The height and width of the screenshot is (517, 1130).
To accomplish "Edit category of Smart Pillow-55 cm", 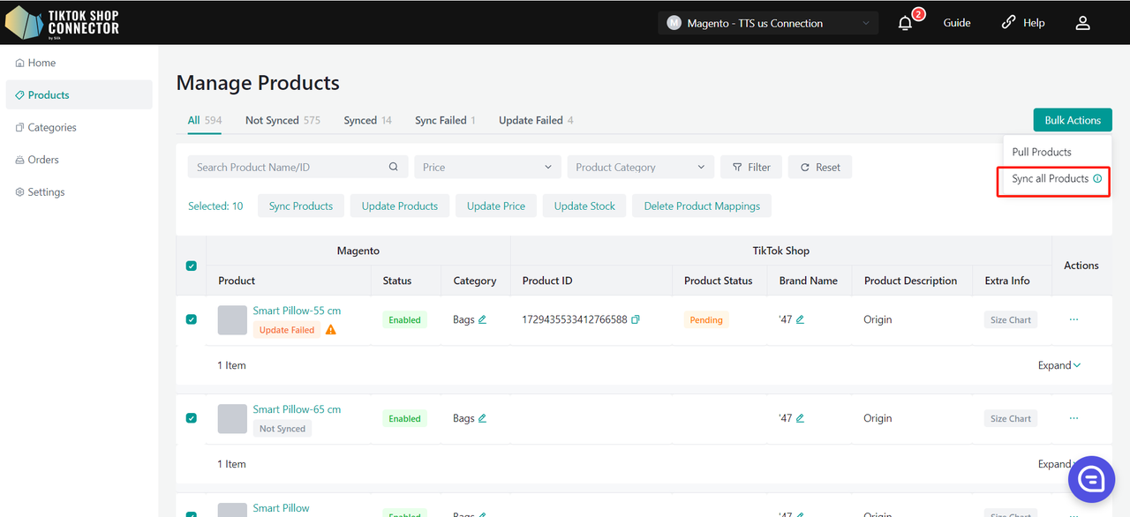I will (x=483, y=319).
